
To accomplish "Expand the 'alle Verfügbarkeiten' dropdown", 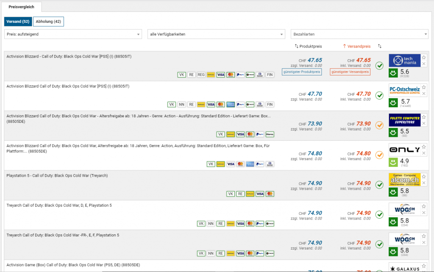I will [216, 34].
